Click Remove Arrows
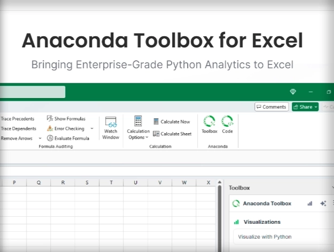Screen dimensions: 334x252 (17, 139)
